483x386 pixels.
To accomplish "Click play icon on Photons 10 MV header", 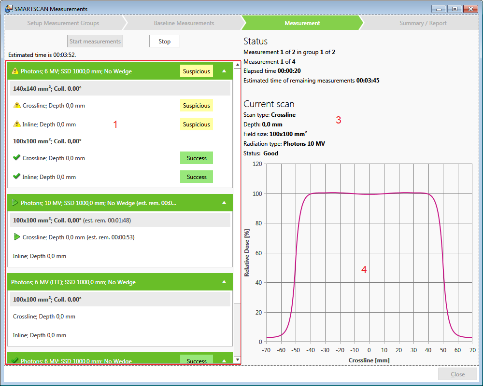I will click(15, 203).
